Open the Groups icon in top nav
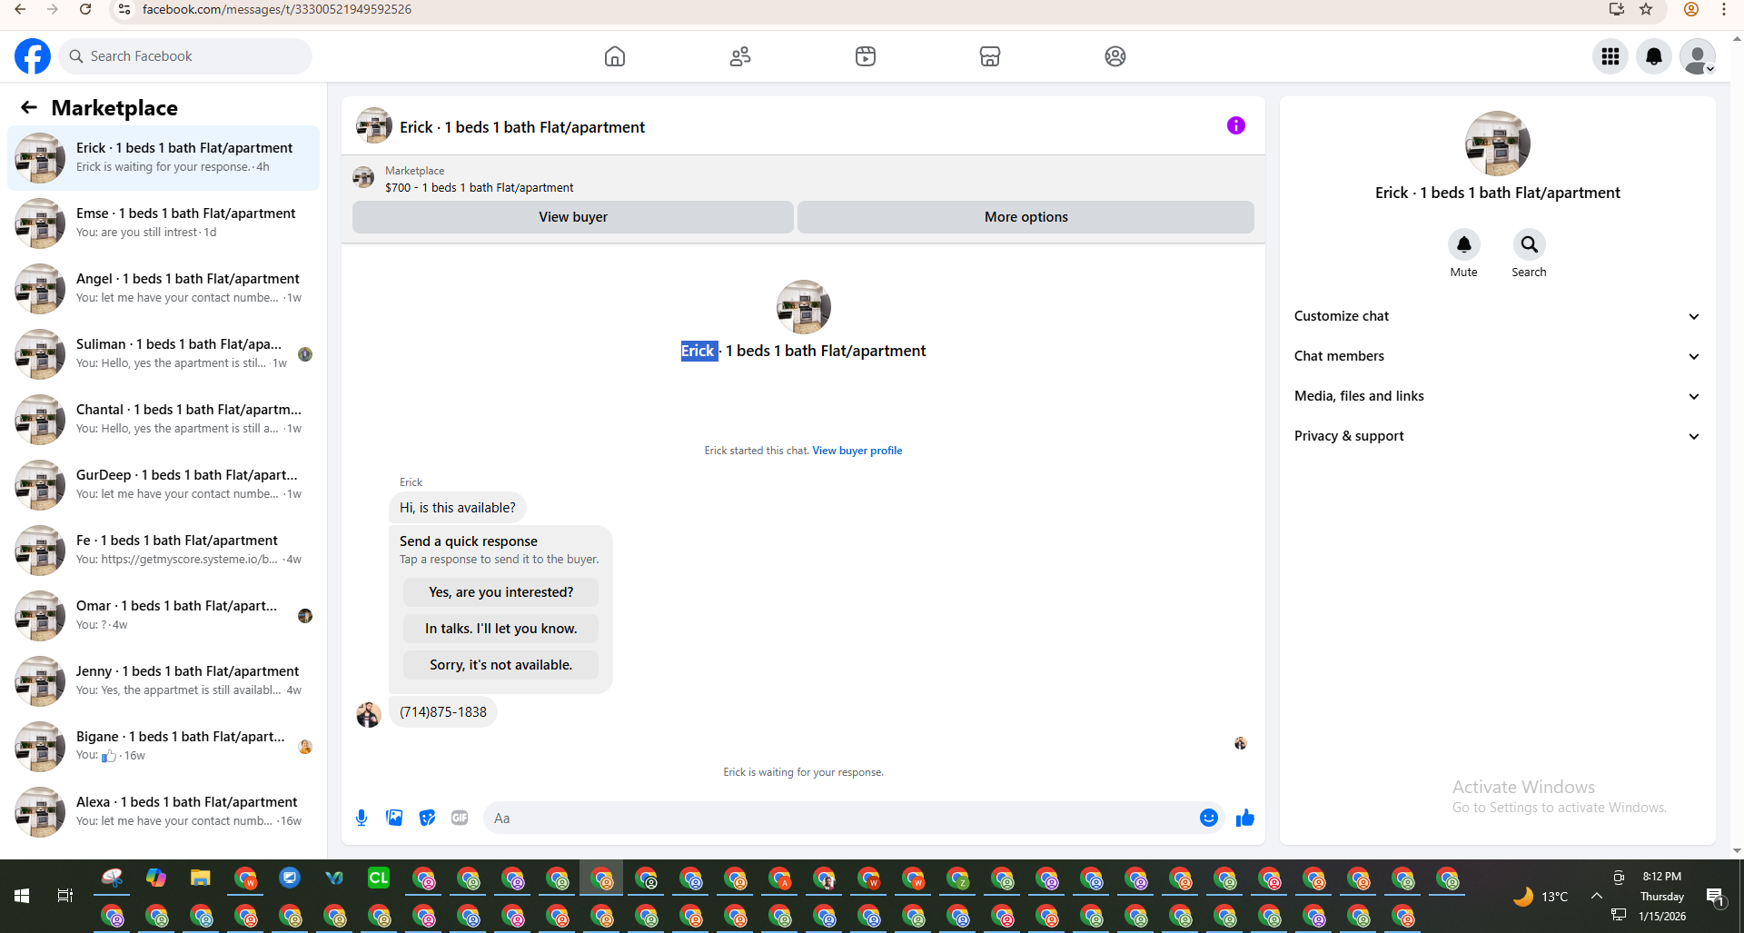The height and width of the screenshot is (933, 1744). coord(1115,56)
